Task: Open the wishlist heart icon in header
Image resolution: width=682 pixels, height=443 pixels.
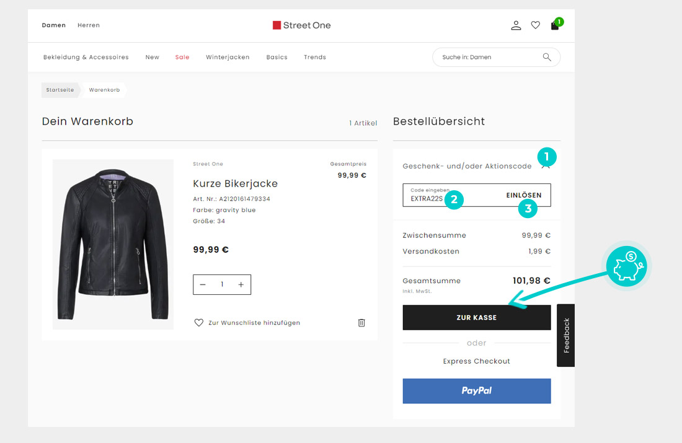Action: 536,25
